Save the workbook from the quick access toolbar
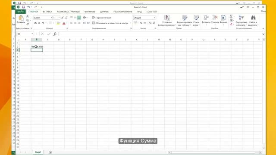 24,7
